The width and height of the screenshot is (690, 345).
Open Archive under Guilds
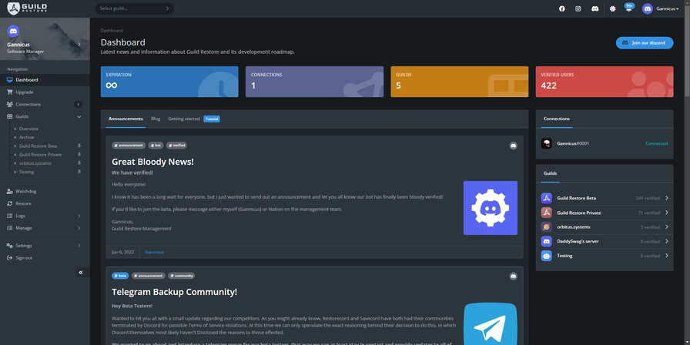pyautogui.click(x=26, y=137)
